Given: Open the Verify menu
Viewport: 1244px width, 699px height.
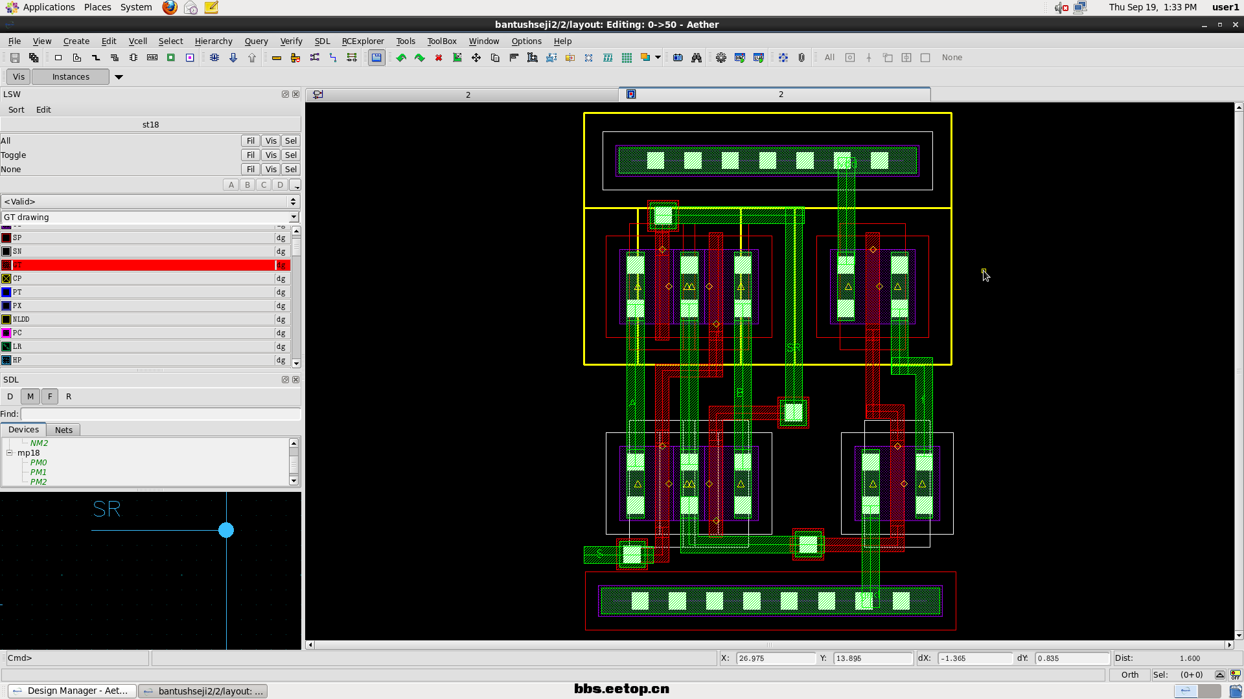Looking at the screenshot, I should (291, 41).
